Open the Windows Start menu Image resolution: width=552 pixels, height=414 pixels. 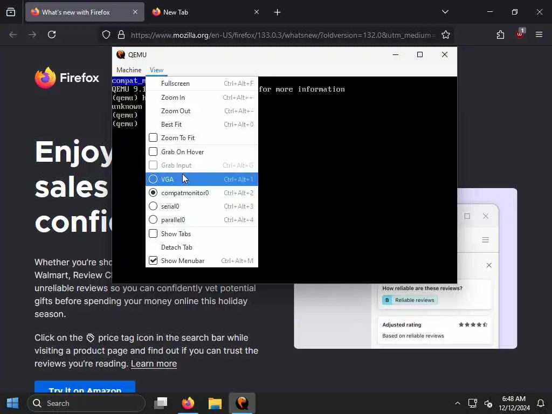point(13,403)
